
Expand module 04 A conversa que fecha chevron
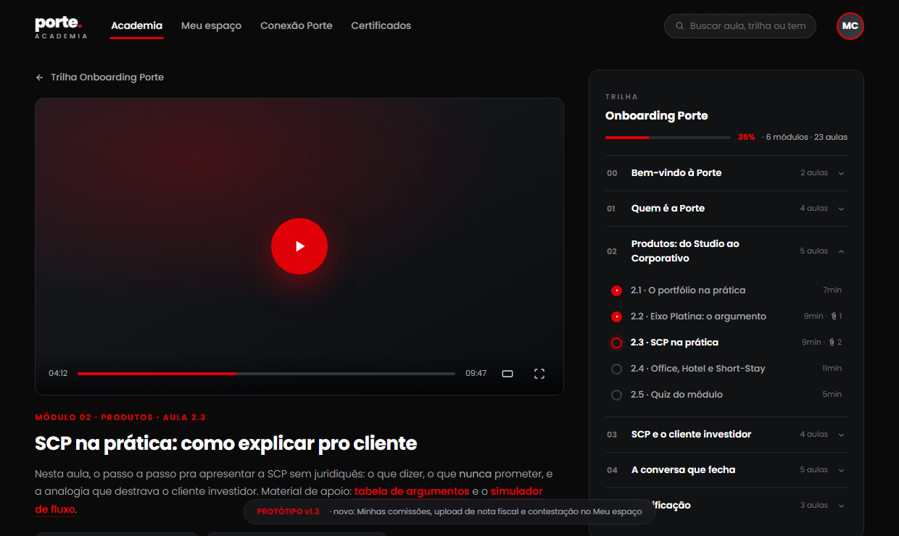click(x=841, y=470)
